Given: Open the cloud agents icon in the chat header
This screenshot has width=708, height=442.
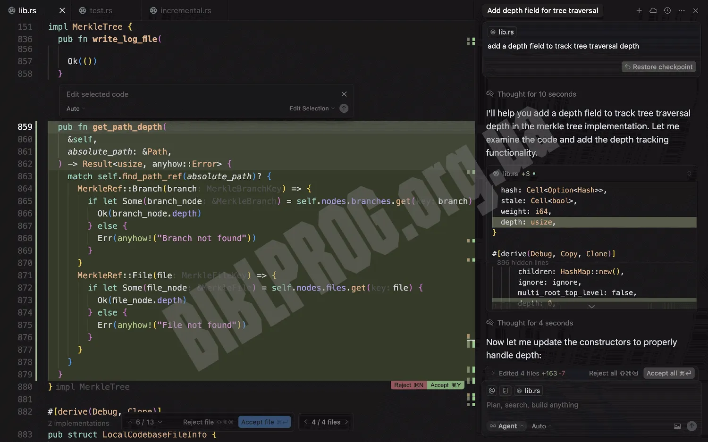Looking at the screenshot, I should point(653,10).
